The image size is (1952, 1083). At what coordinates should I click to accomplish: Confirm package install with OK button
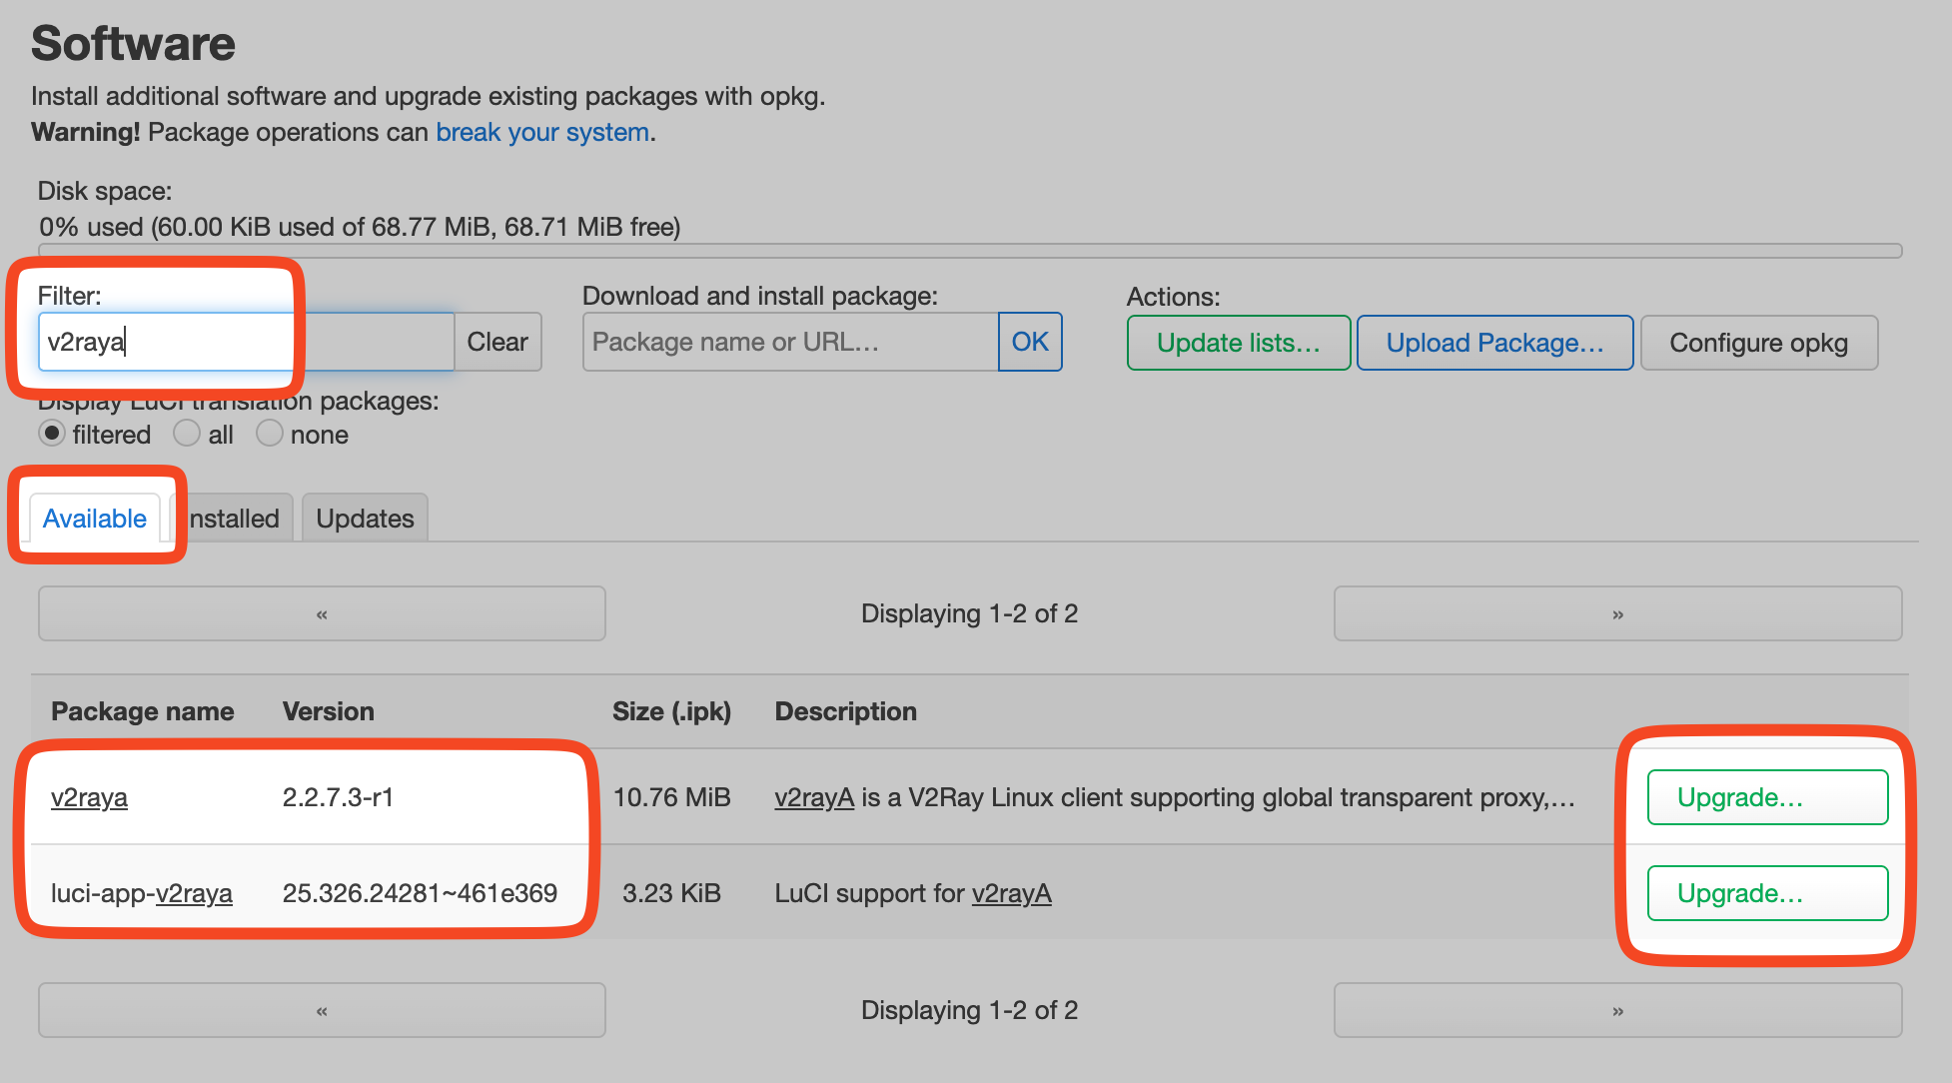click(x=1030, y=342)
